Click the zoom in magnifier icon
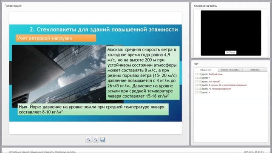 point(88,139)
